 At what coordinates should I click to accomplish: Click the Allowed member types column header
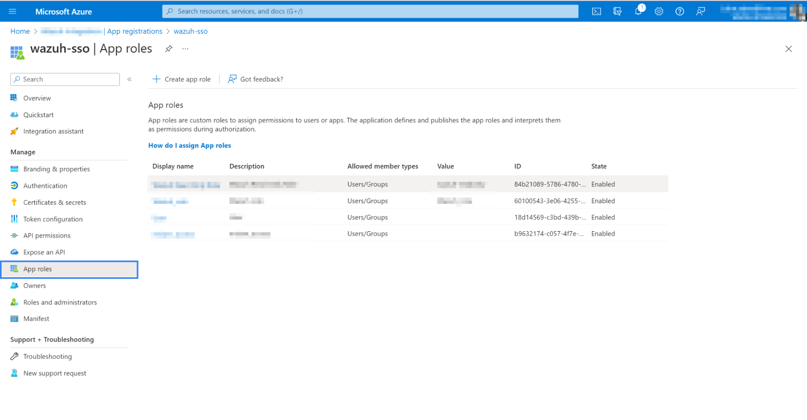[383, 166]
